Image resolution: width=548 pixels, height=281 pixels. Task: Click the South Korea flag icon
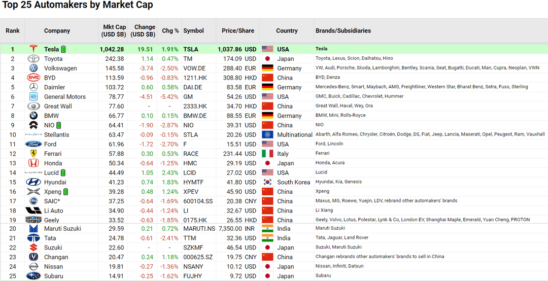(x=267, y=182)
